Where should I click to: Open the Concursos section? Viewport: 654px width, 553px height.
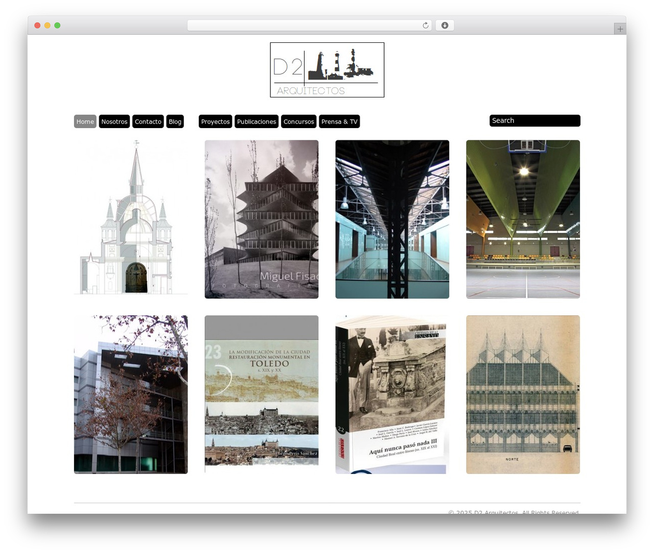299,121
